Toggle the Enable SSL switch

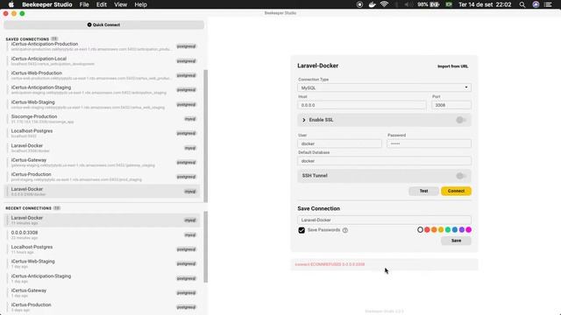point(461,120)
